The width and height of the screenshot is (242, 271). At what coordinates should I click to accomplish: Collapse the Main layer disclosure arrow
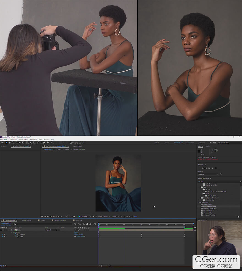tap(9, 230)
